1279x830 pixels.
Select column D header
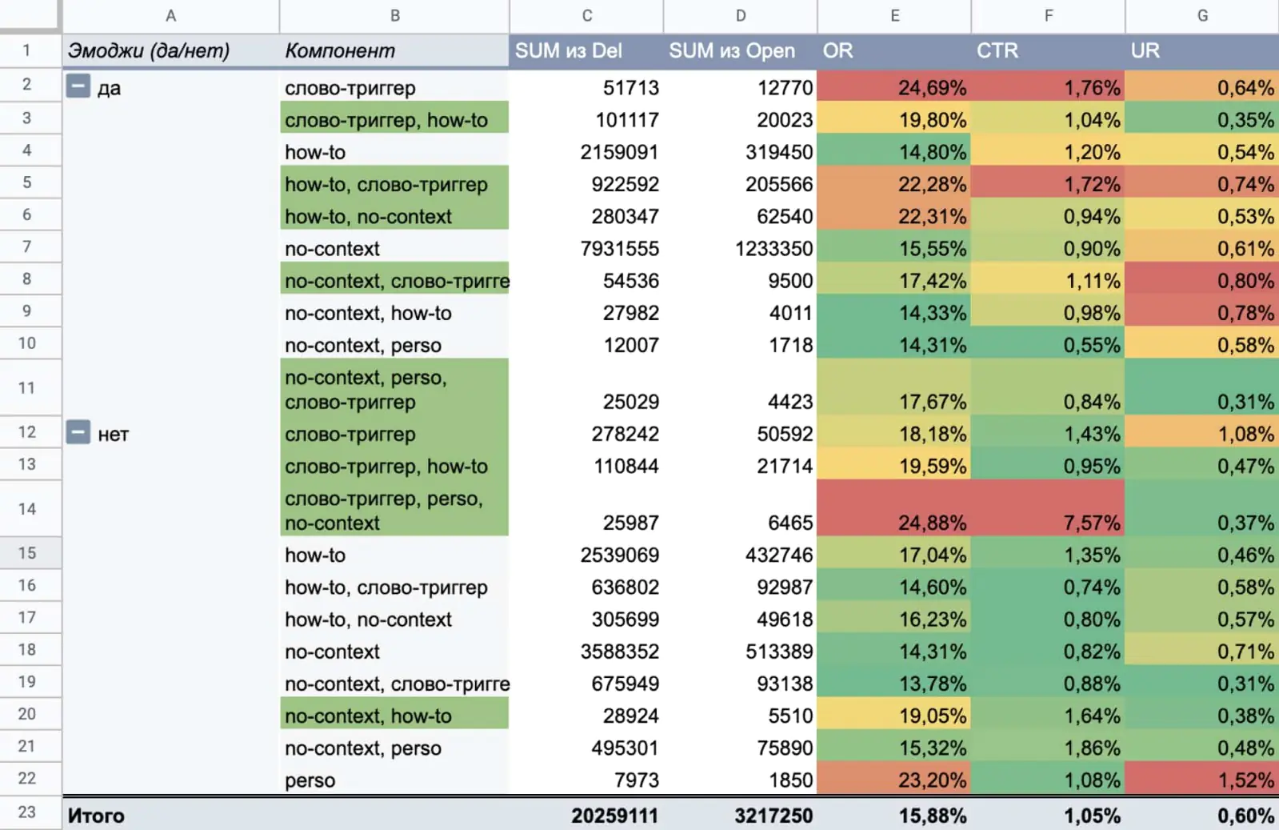point(741,15)
